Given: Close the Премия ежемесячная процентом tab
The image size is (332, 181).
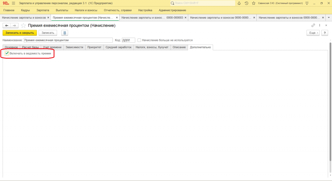Looking at the screenshot, I should (x=117, y=18).
